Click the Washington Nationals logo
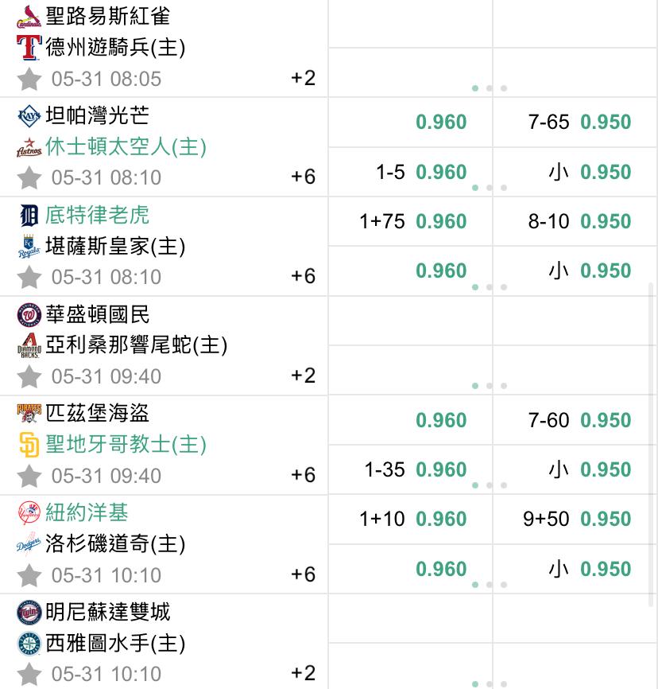 29,316
